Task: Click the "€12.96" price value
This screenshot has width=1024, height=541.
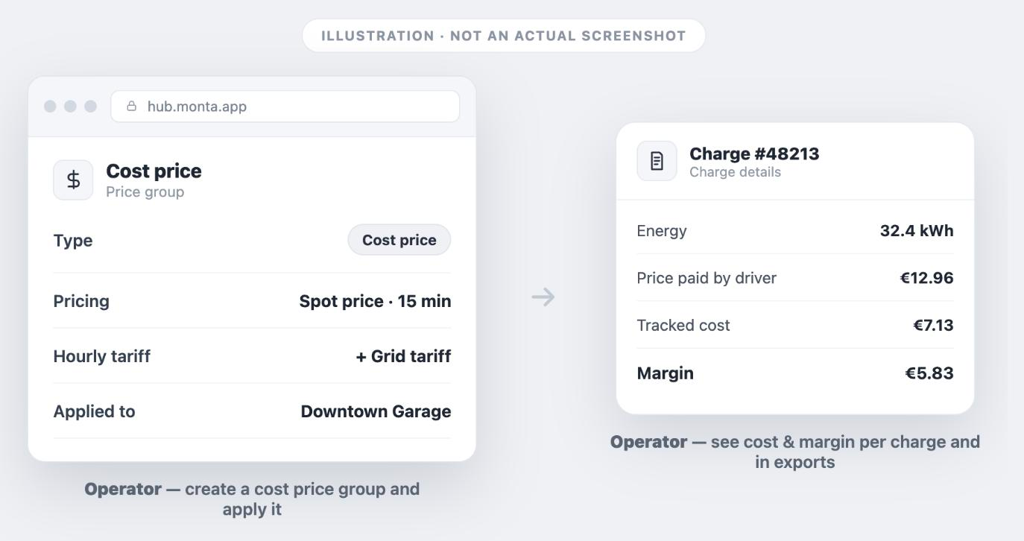Action: (926, 278)
